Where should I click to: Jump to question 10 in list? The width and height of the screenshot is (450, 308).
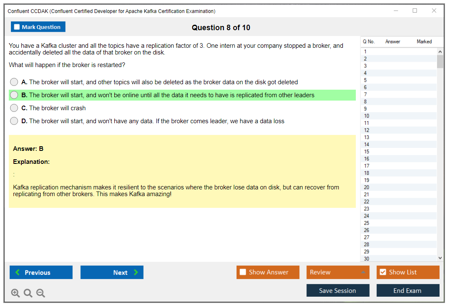click(398, 116)
